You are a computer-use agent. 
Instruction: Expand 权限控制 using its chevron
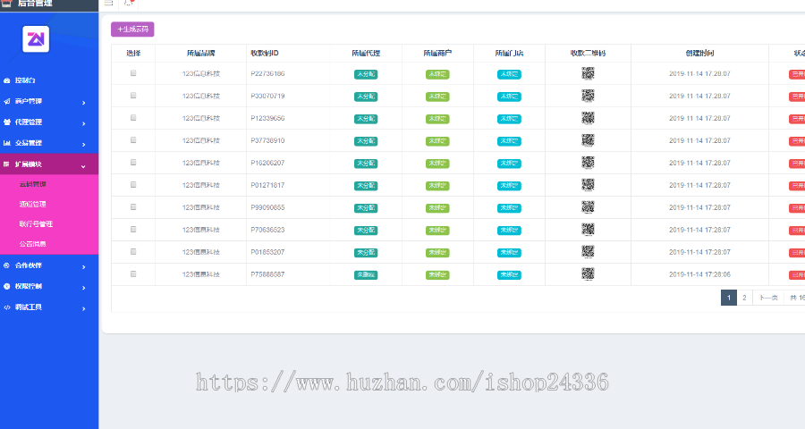(x=84, y=288)
